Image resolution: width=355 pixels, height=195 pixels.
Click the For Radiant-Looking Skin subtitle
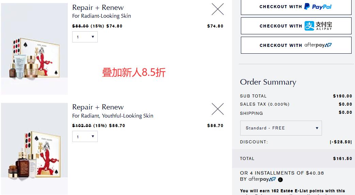pos(102,16)
